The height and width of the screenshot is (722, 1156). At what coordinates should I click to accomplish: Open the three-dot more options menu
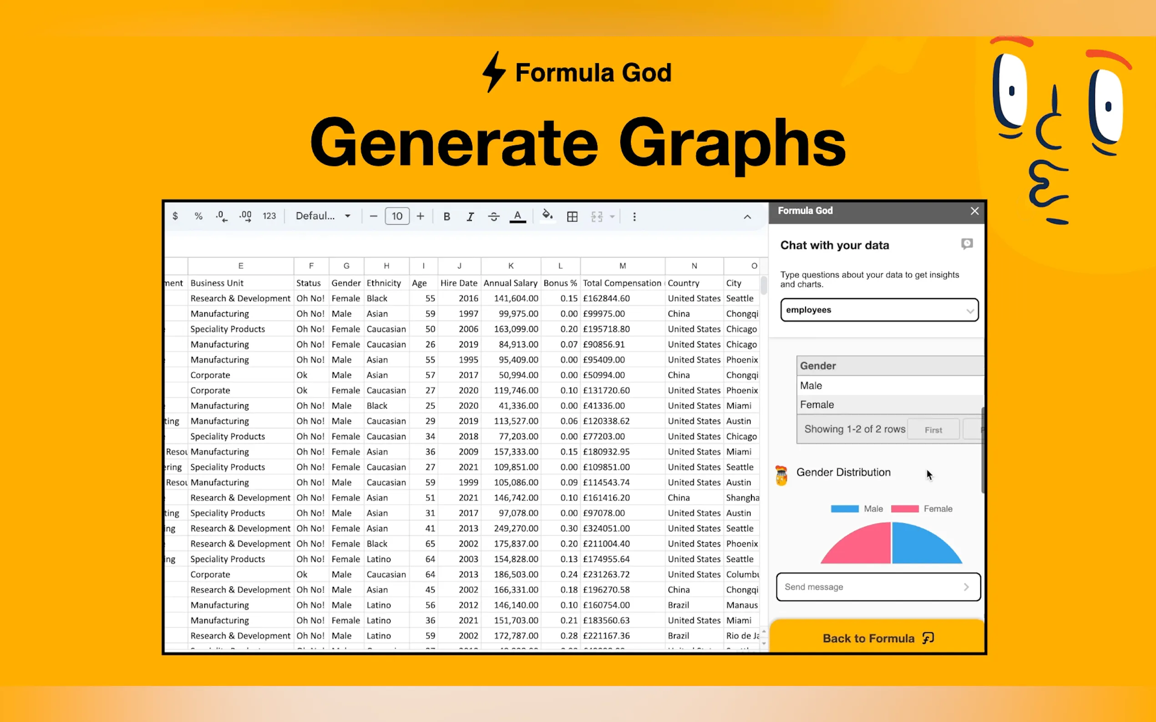pos(634,216)
